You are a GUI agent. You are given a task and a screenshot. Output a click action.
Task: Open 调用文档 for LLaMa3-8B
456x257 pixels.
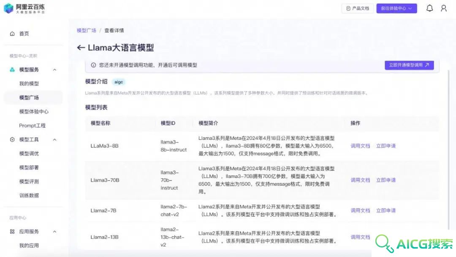coord(360,146)
